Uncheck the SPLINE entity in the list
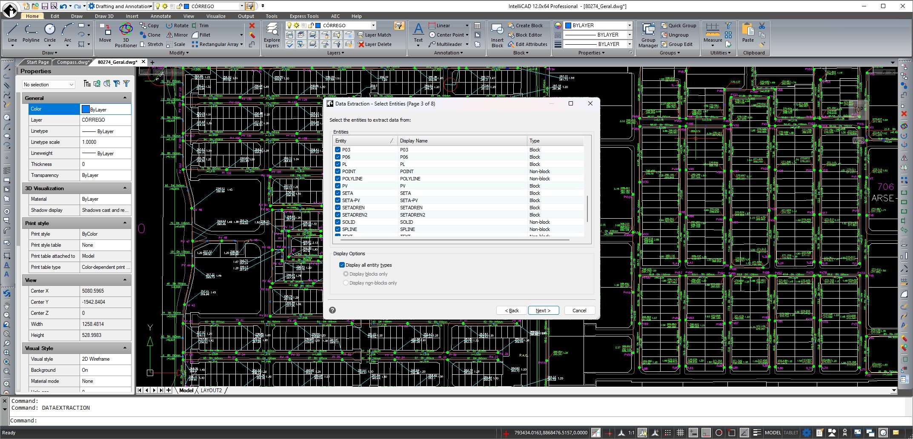The image size is (913, 439). (337, 229)
